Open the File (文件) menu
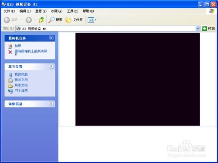Image resolution: width=218 pixels, height=163 pixels. click(x=9, y=11)
